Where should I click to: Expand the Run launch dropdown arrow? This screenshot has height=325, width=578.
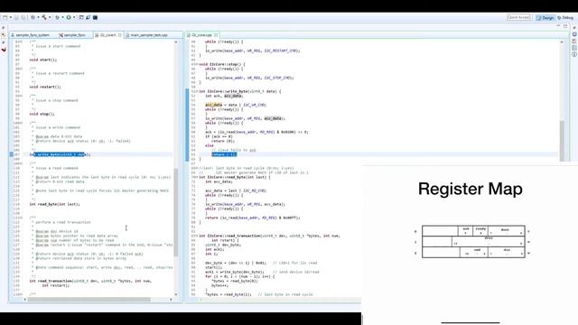[74, 17]
